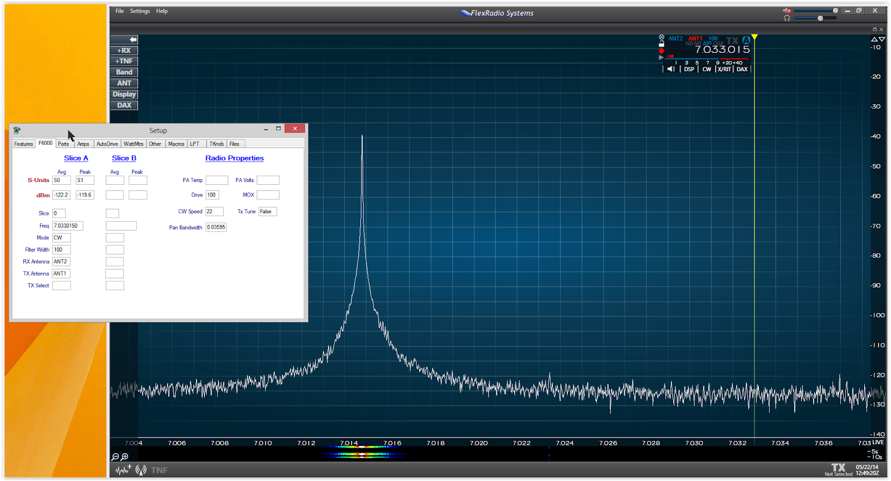Toggle the slice lock padlock icon
The image size is (891, 481).
pos(662,44)
